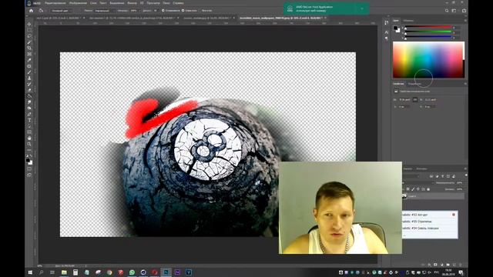Click the search icon at top right
This screenshot has width=493, height=277.
click(x=447, y=10)
